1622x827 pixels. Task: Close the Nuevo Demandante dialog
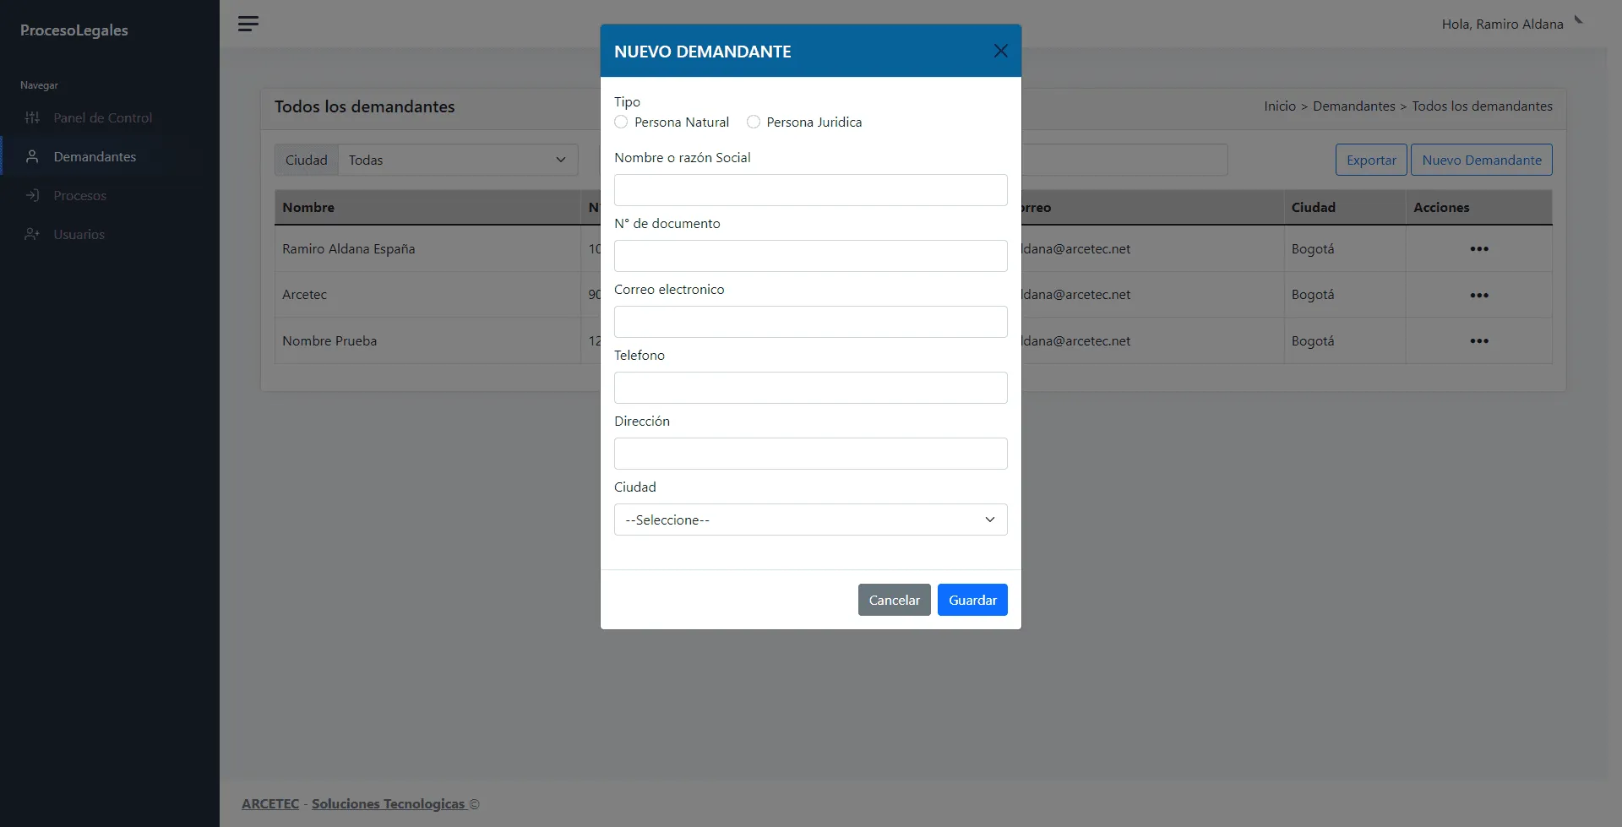pos(1000,51)
